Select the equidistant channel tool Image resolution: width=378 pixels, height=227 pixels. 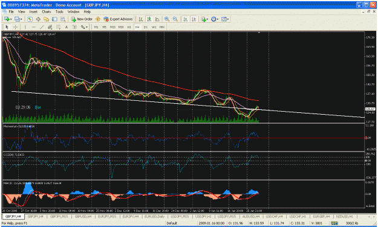coord(50,27)
